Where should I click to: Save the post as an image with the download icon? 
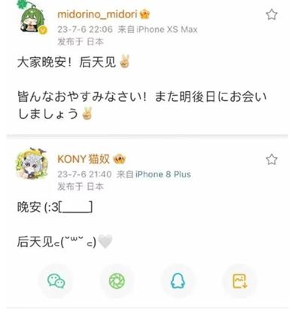(240, 280)
